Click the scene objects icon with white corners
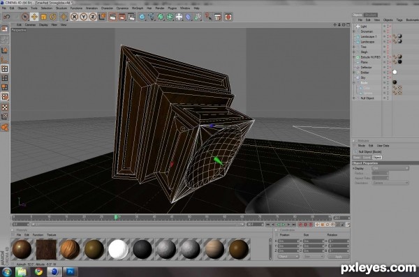Viewport: 419px width, 277px height. pos(179,17)
